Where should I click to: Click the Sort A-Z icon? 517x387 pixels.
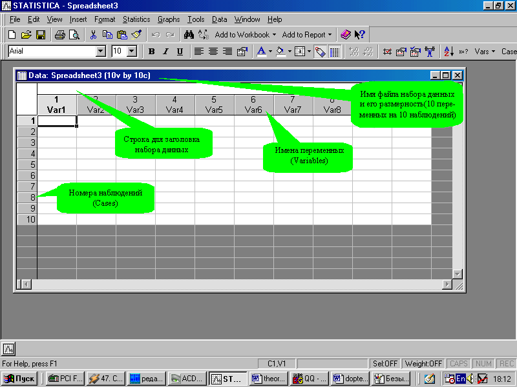tap(448, 52)
